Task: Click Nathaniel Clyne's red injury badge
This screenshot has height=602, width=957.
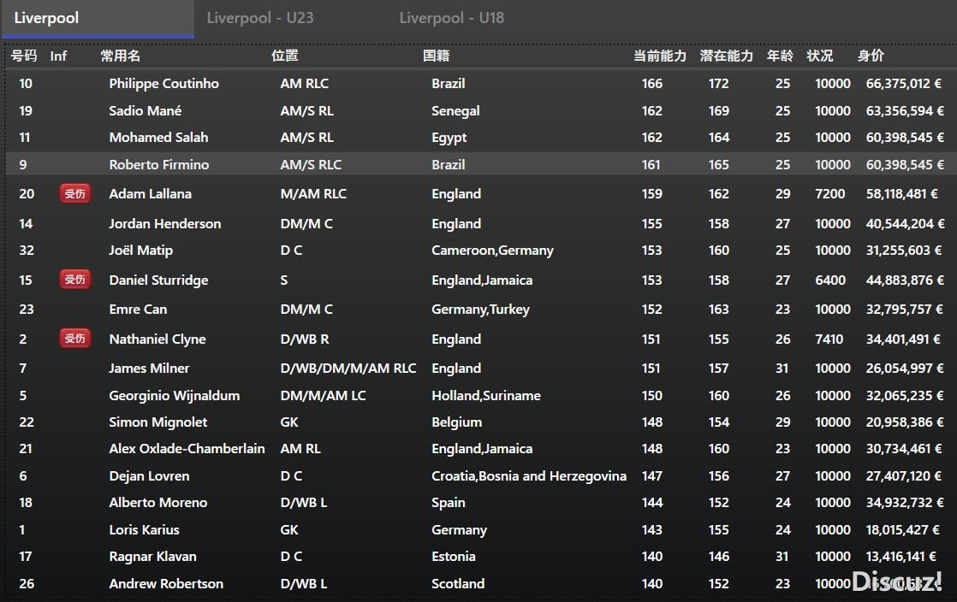Action: coord(75,339)
